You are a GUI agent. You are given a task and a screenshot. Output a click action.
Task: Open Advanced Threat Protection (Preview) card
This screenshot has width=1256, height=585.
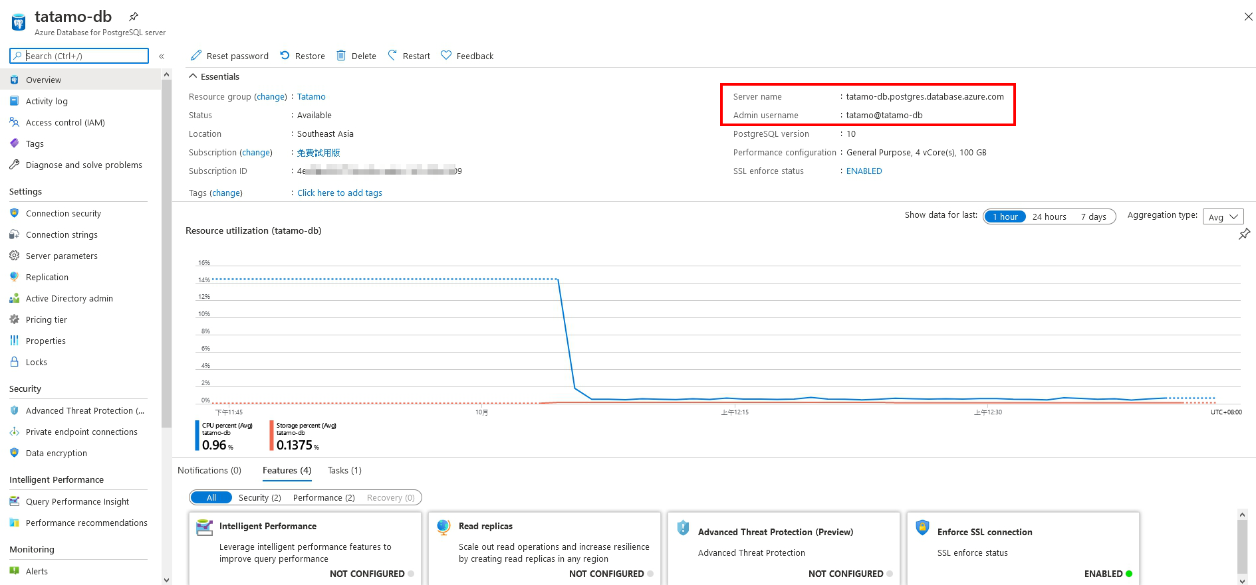(784, 548)
